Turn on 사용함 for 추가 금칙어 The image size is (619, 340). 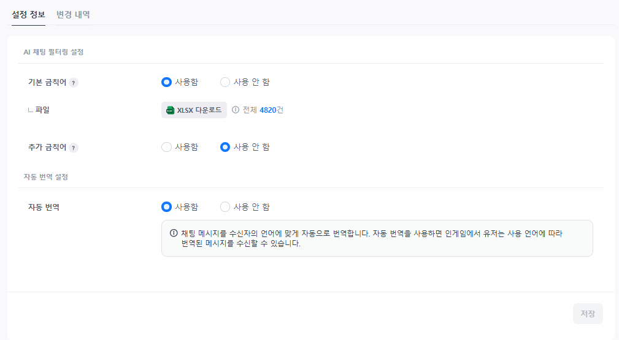click(x=166, y=147)
